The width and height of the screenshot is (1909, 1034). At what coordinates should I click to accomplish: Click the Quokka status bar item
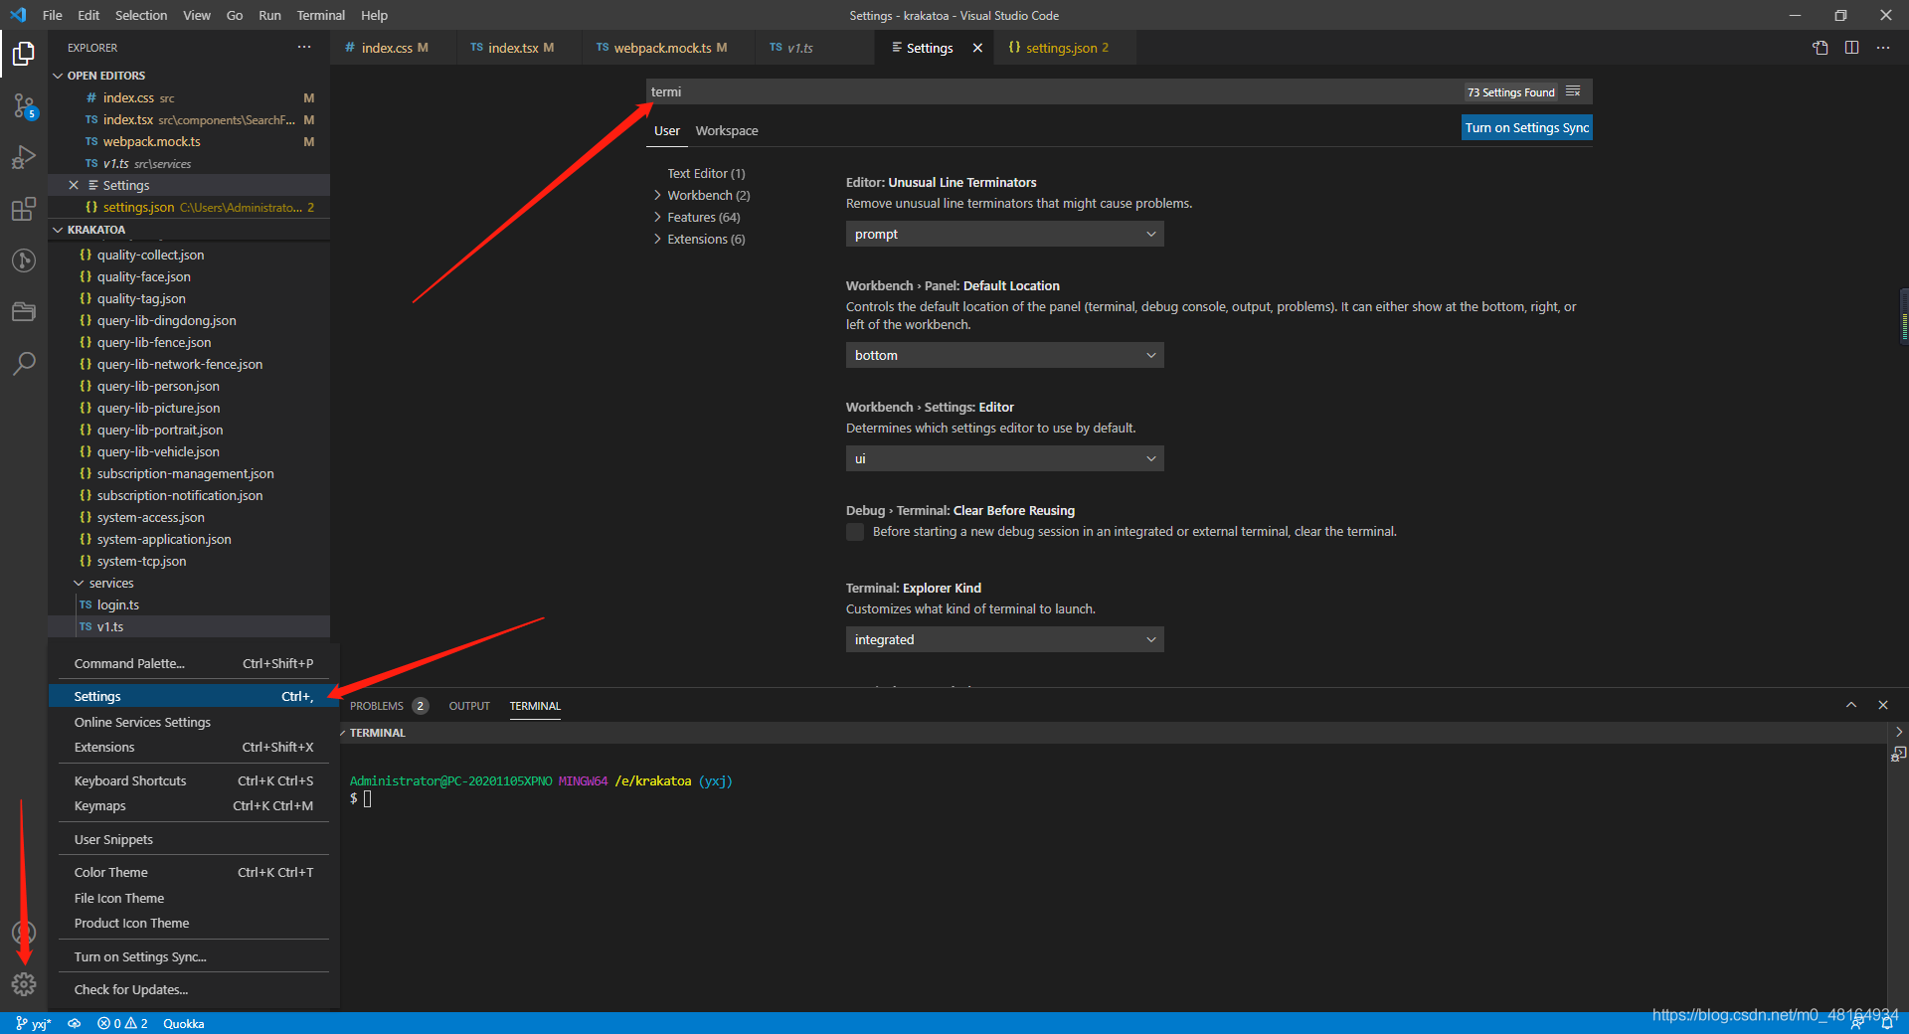184,1023
